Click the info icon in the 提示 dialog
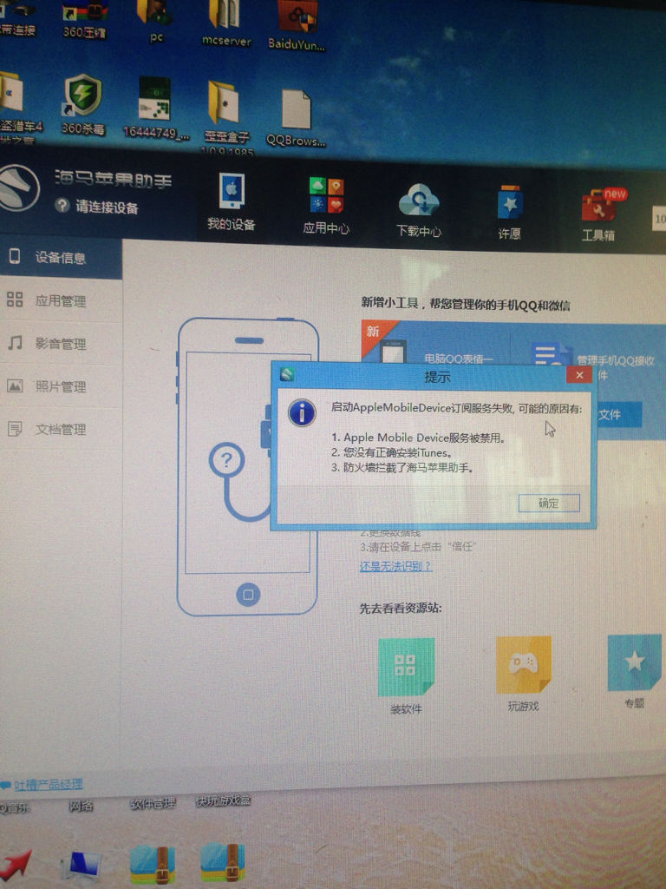Viewport: 666px width, 889px height. pos(302,412)
